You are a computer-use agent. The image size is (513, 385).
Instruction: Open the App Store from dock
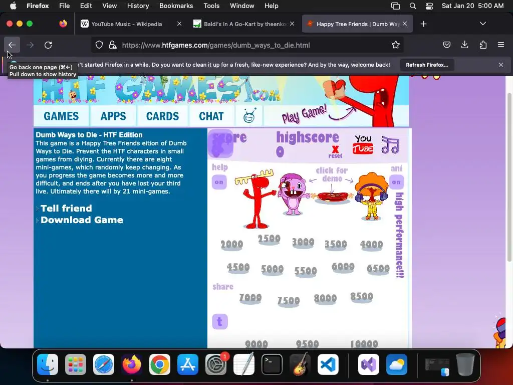click(188, 364)
